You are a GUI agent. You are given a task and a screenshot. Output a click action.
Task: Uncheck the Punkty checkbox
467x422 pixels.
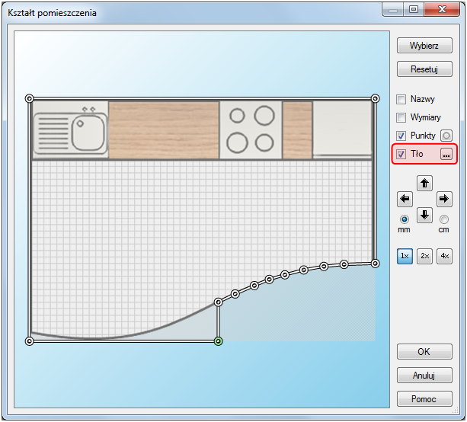click(401, 136)
